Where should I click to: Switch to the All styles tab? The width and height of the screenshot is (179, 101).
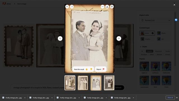pos(142,51)
